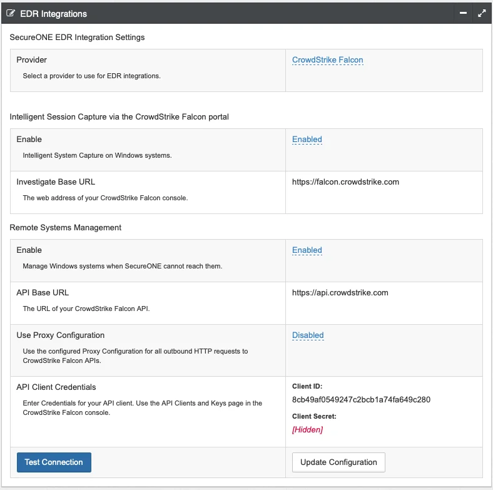
Task: Toggle Disabled for Use Proxy Configuration
Action: pyautogui.click(x=307, y=335)
